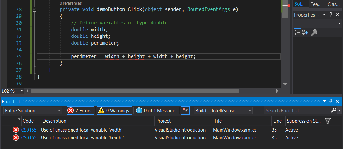Click the Search Error List input field

[x=297, y=111]
